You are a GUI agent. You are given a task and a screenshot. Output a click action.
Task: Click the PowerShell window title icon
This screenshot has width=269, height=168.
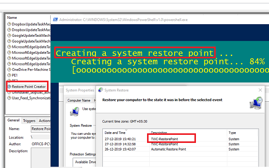(x=55, y=20)
